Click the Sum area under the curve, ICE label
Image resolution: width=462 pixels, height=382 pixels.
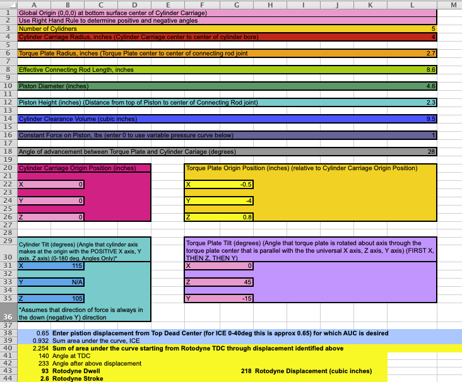click(x=96, y=341)
